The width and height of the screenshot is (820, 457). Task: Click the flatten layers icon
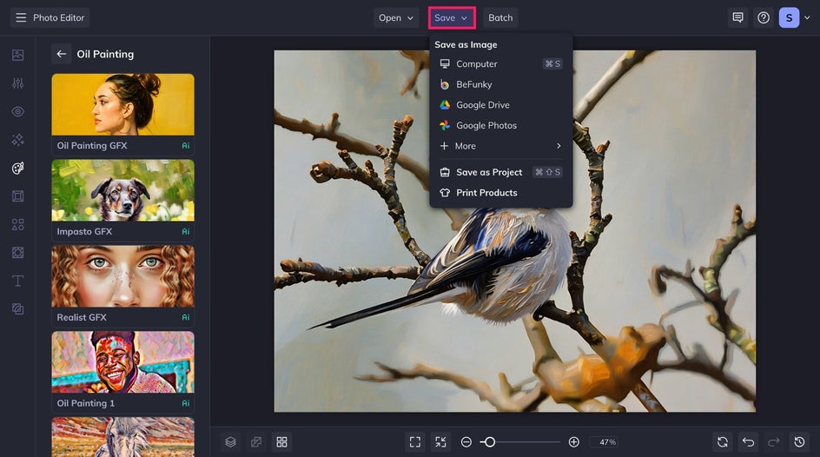point(256,442)
